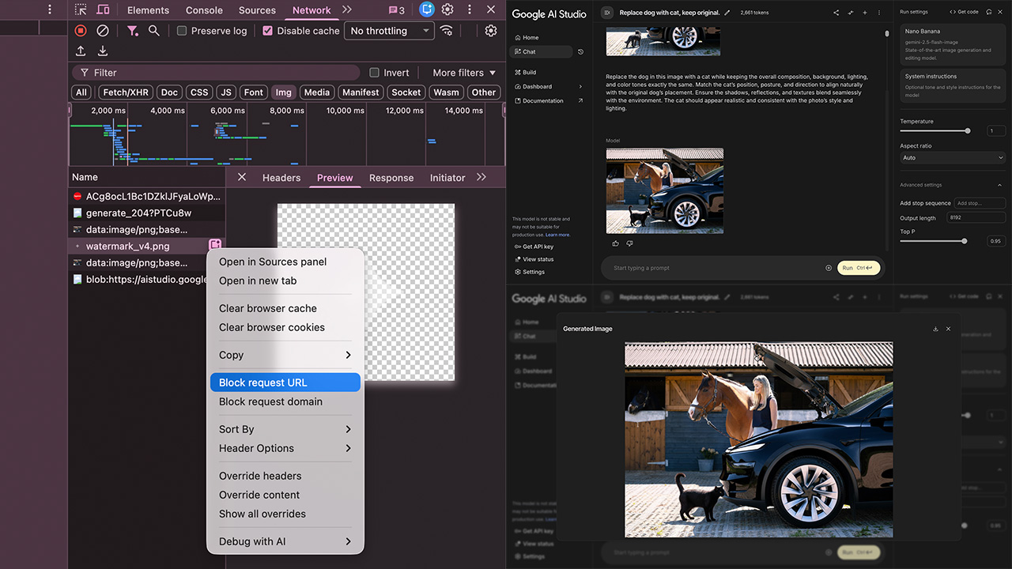The height and width of the screenshot is (569, 1012).
Task: Click the clear network log icon
Action: point(103,31)
